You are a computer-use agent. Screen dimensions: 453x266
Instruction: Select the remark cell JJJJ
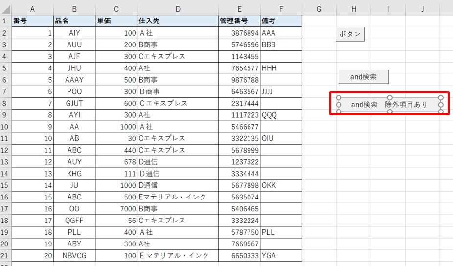281,91
